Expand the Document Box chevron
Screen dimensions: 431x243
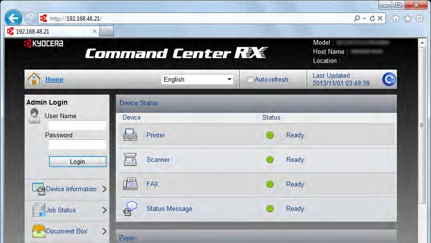coord(104,231)
